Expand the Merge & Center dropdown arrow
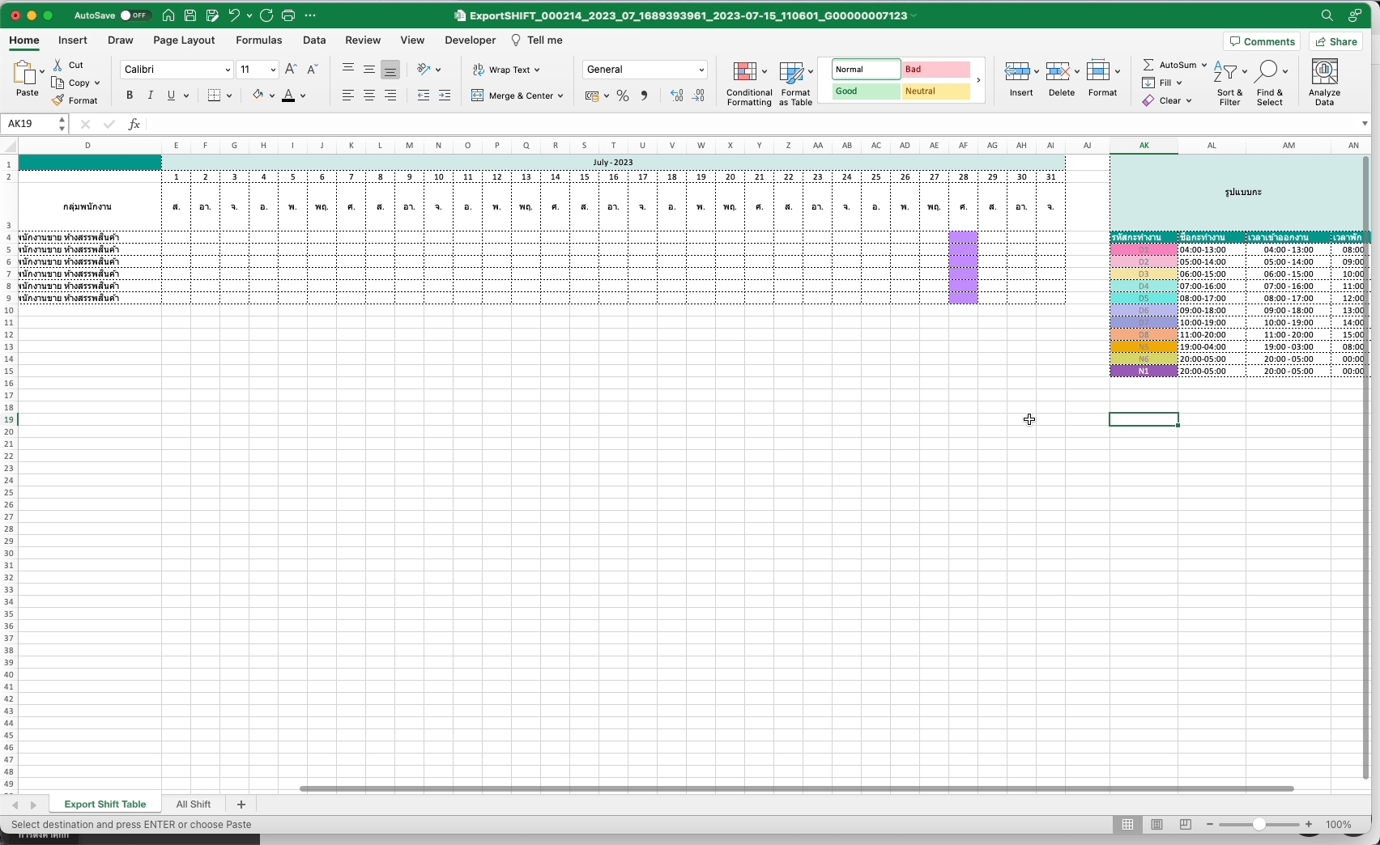 [x=560, y=96]
